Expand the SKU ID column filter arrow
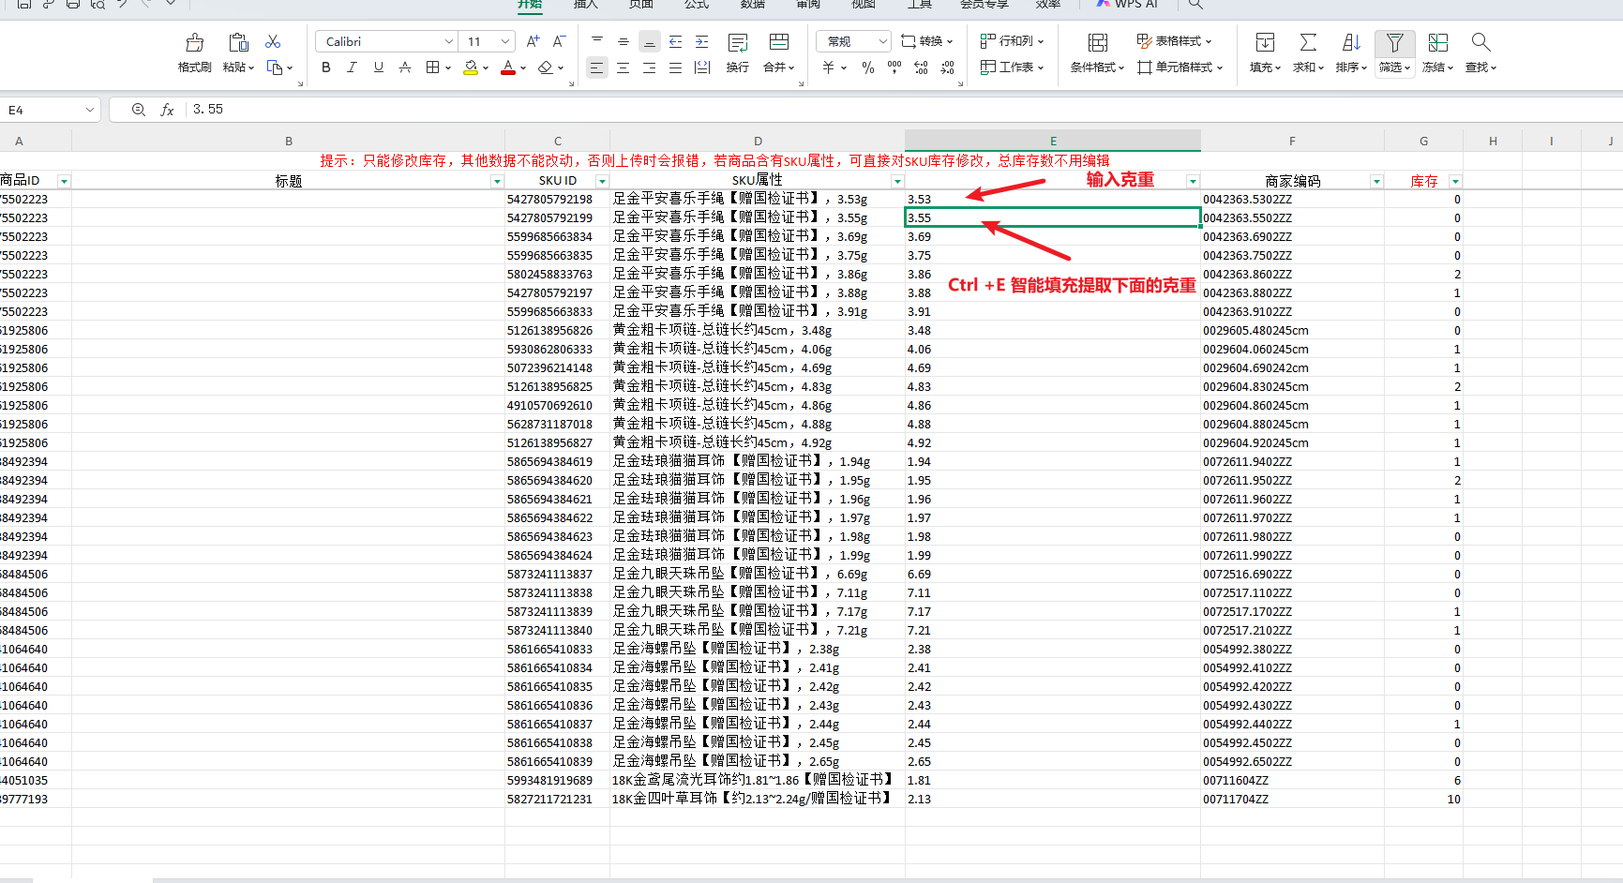Screen dimensions: 1623x883 point(602,181)
